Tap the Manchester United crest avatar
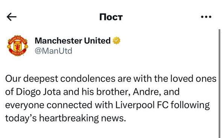 click(18, 46)
